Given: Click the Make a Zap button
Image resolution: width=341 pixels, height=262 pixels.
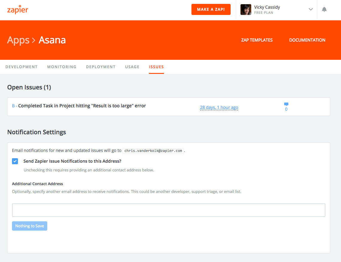Looking at the screenshot, I should pos(211,9).
